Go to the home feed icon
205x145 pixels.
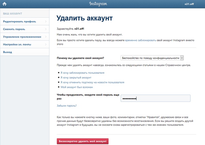[4, 4]
